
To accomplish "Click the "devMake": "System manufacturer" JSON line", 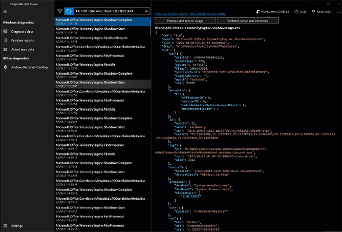I will [202, 185].
